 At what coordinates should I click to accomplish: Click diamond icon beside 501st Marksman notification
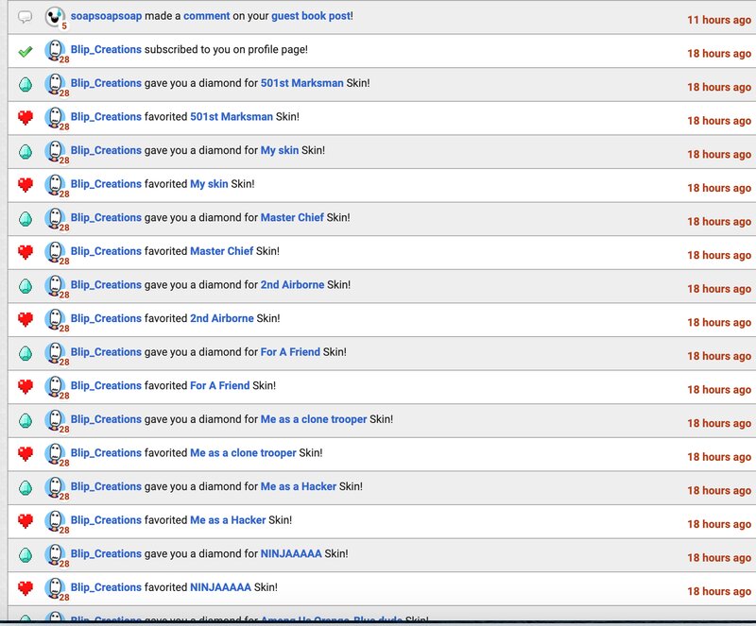(26, 84)
